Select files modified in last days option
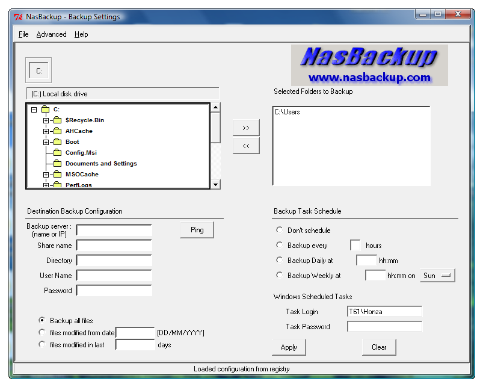The height and width of the screenshot is (390, 486). pyautogui.click(x=42, y=344)
